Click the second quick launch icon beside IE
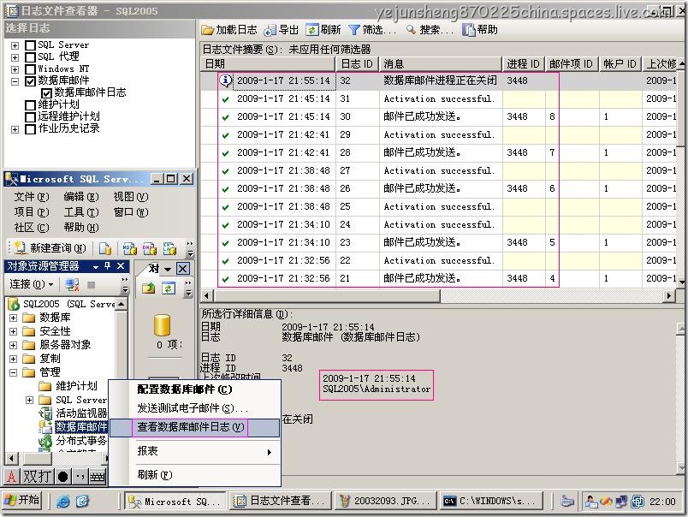 click(x=82, y=502)
